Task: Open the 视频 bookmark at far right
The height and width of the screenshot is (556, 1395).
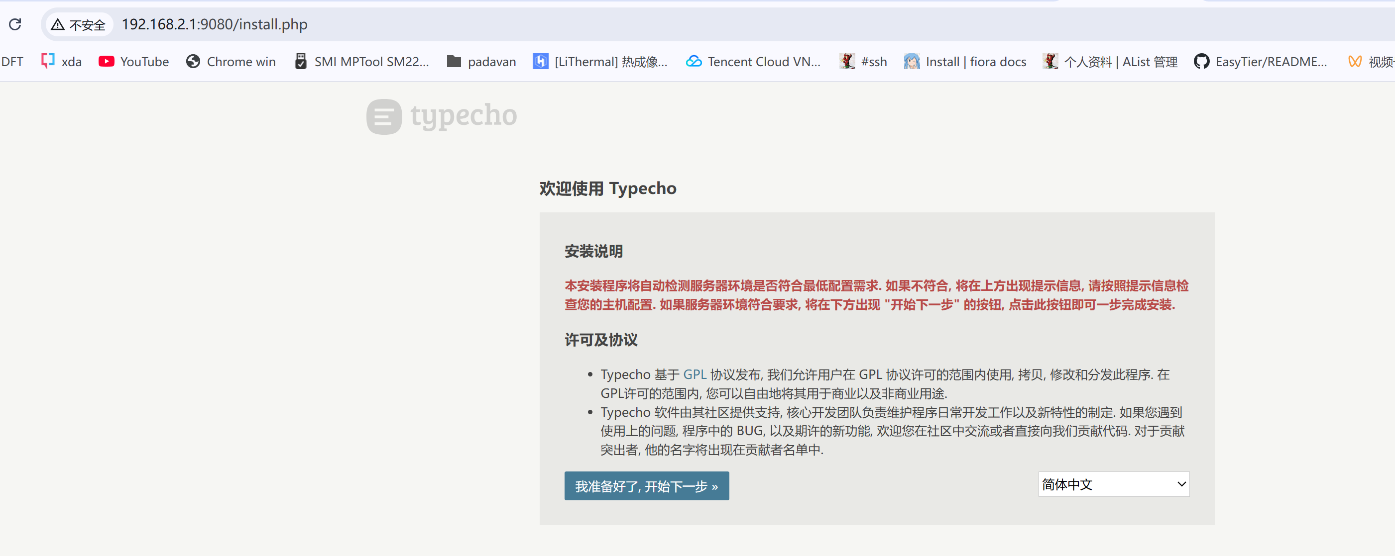Action: click(x=1371, y=62)
